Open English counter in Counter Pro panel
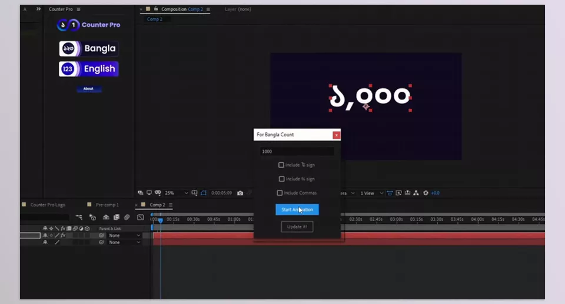This screenshot has height=304, width=565. coord(89,69)
